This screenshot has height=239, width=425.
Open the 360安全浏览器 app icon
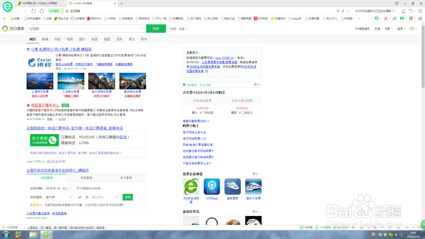(x=191, y=186)
